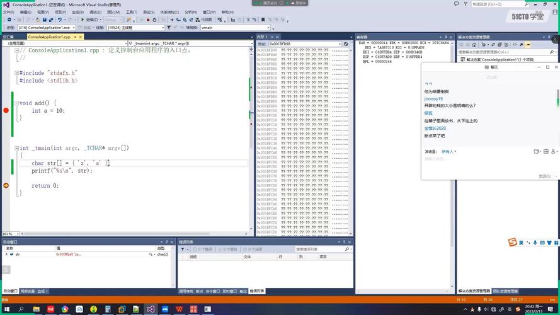Click the refresh icon beside memory address

point(346,44)
